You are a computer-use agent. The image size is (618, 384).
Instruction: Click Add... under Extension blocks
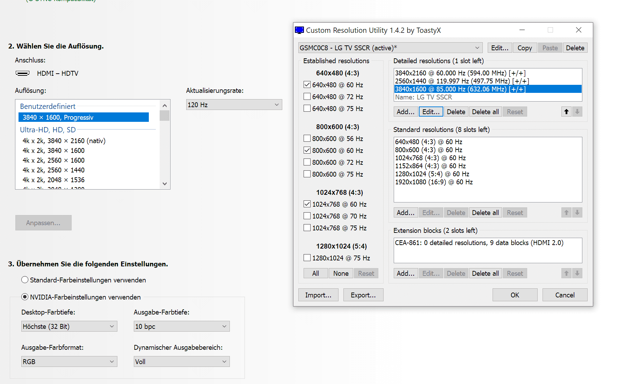pos(406,273)
